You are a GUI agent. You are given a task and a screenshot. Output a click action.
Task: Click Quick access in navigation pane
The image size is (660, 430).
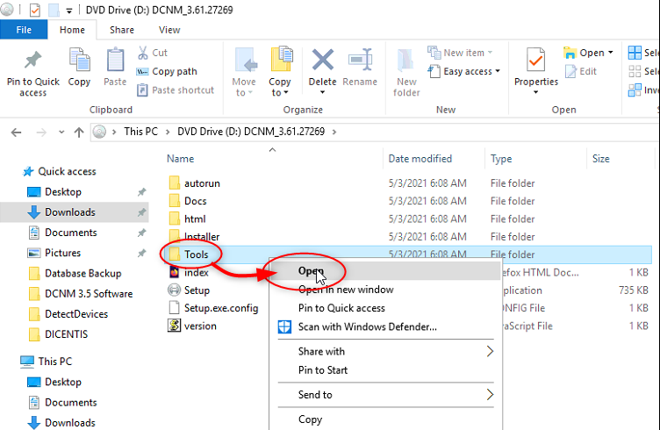(67, 172)
